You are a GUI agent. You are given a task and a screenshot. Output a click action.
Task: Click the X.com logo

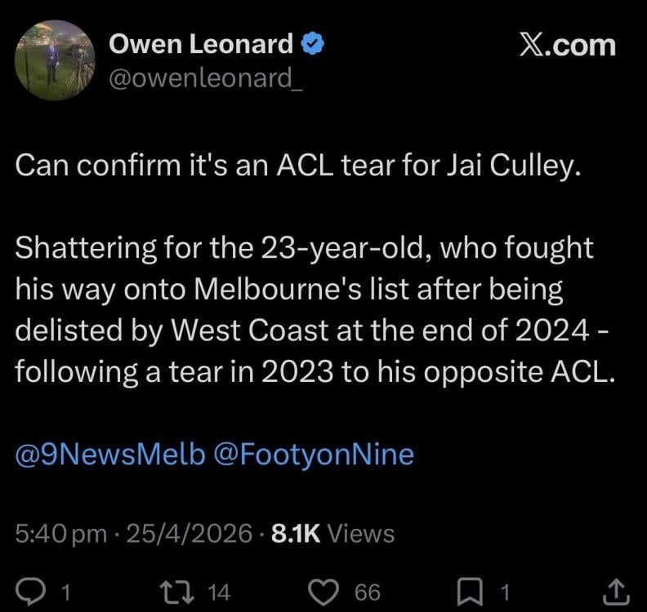point(567,46)
